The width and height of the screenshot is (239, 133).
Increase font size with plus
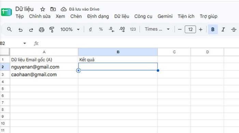click(x=201, y=29)
